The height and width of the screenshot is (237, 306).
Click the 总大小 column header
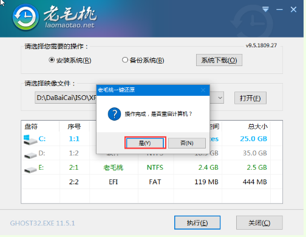tap(257, 127)
